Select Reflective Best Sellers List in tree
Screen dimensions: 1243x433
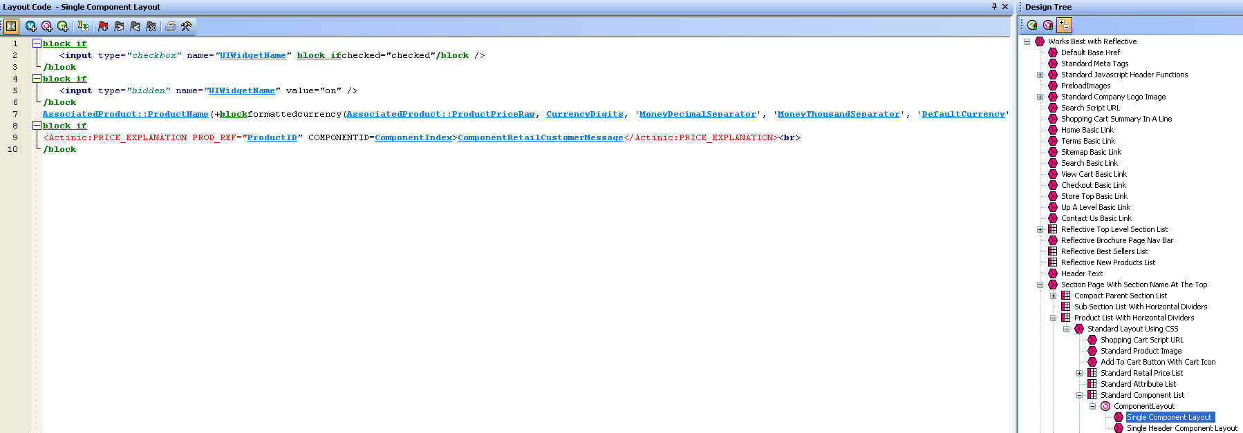1104,251
